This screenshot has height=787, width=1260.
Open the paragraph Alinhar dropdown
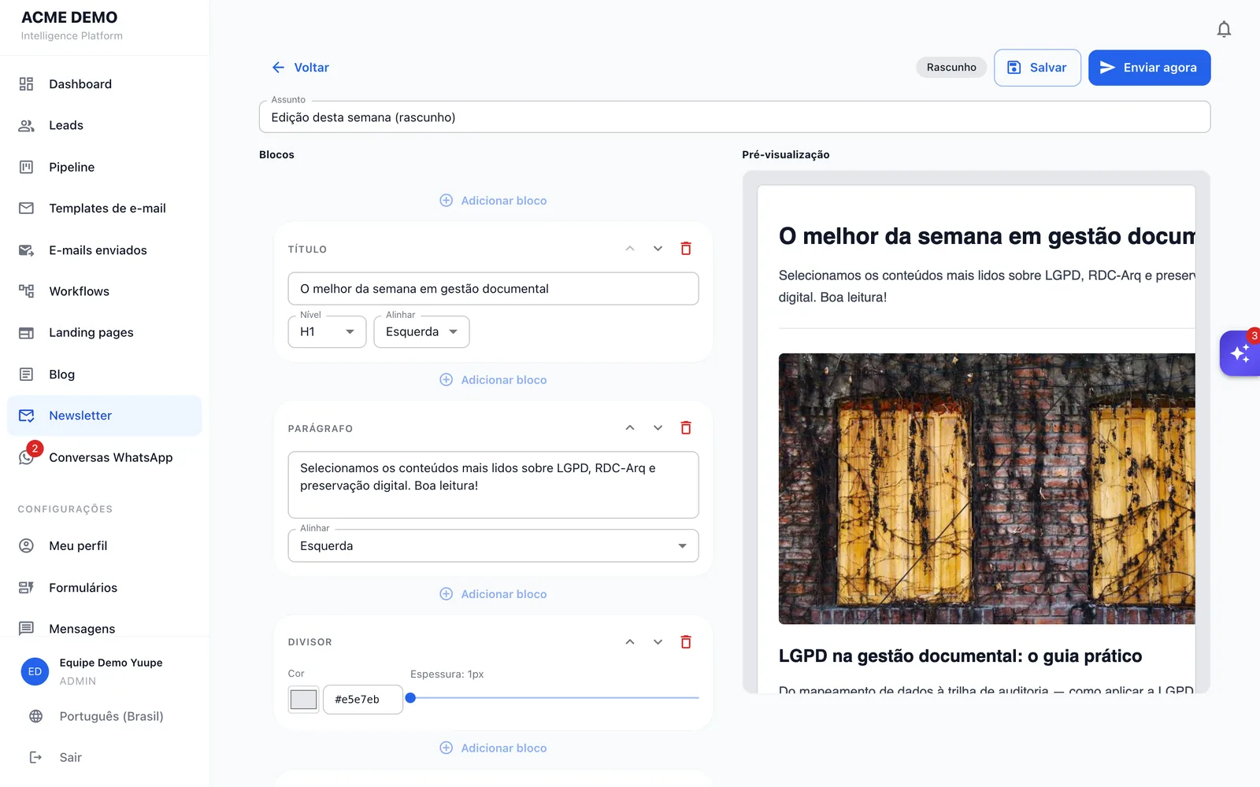click(493, 546)
